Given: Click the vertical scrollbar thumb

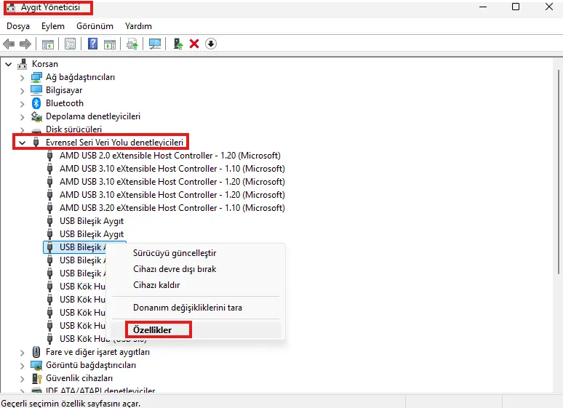Looking at the screenshot, I should point(559,172).
